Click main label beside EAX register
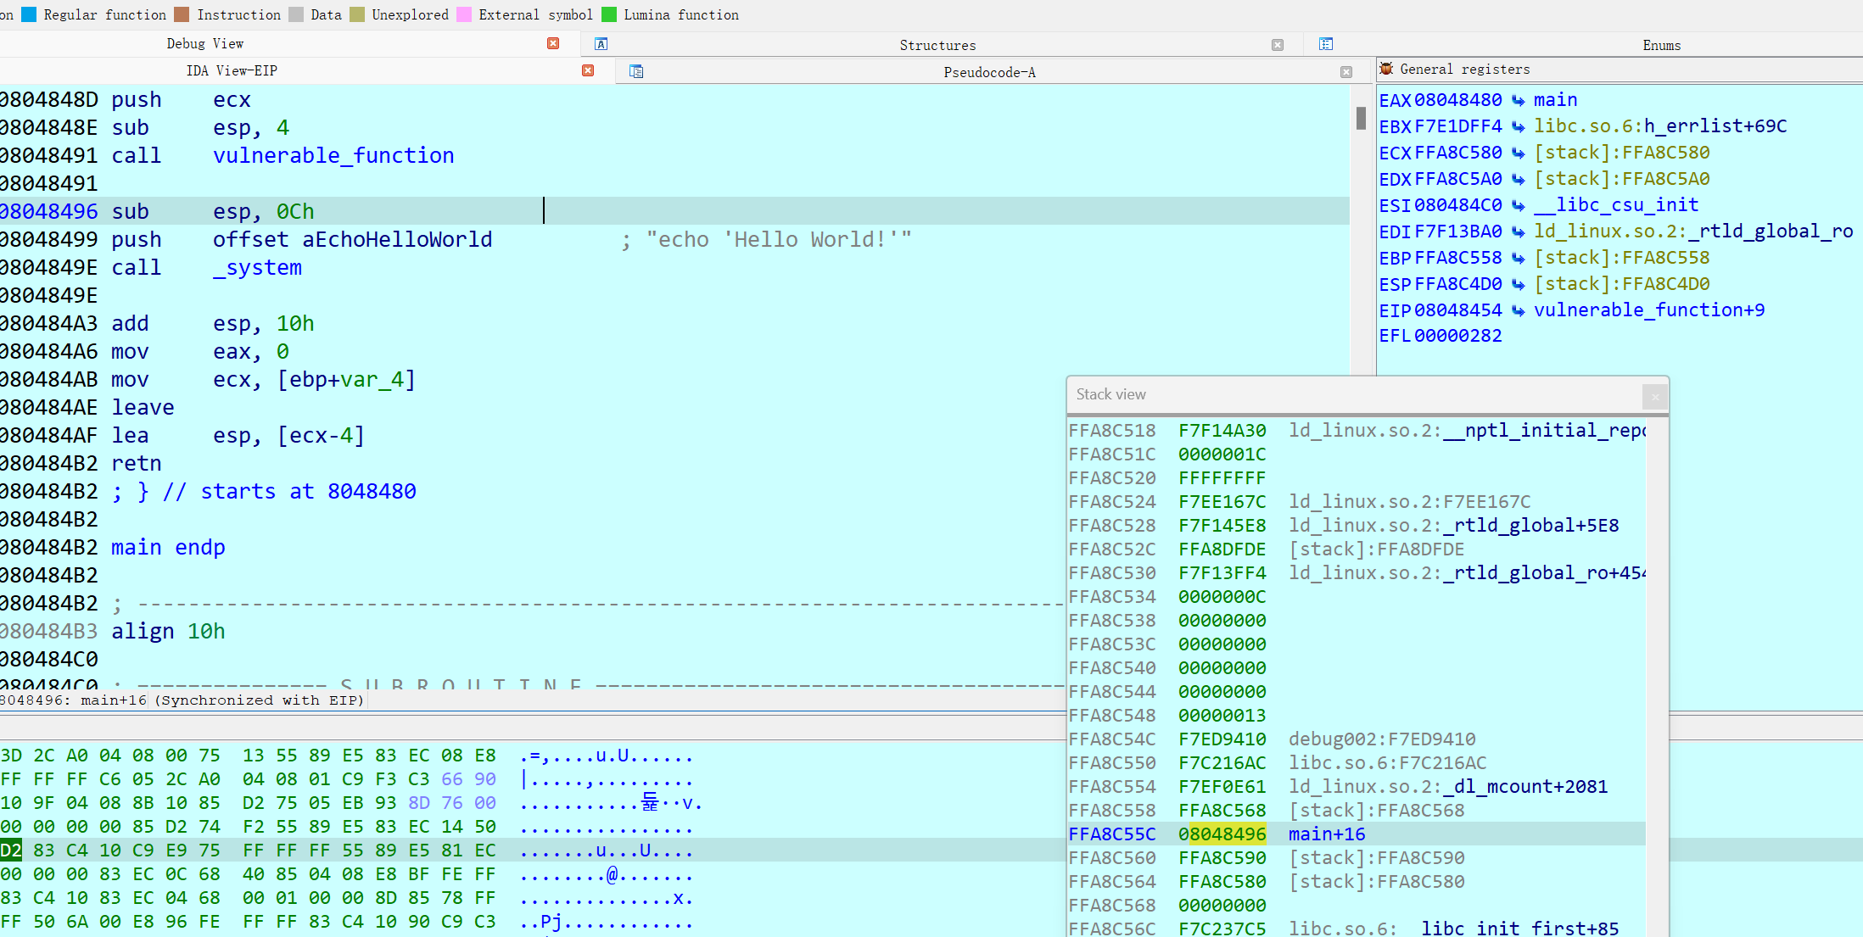 [1555, 101]
